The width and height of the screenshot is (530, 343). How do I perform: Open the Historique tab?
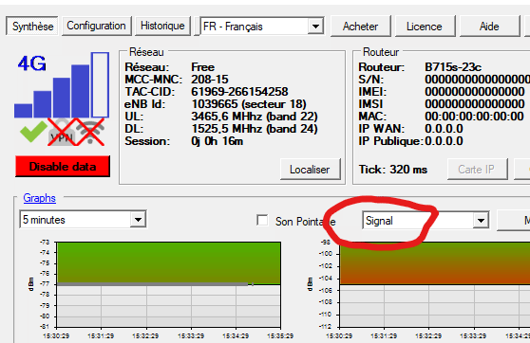[162, 26]
